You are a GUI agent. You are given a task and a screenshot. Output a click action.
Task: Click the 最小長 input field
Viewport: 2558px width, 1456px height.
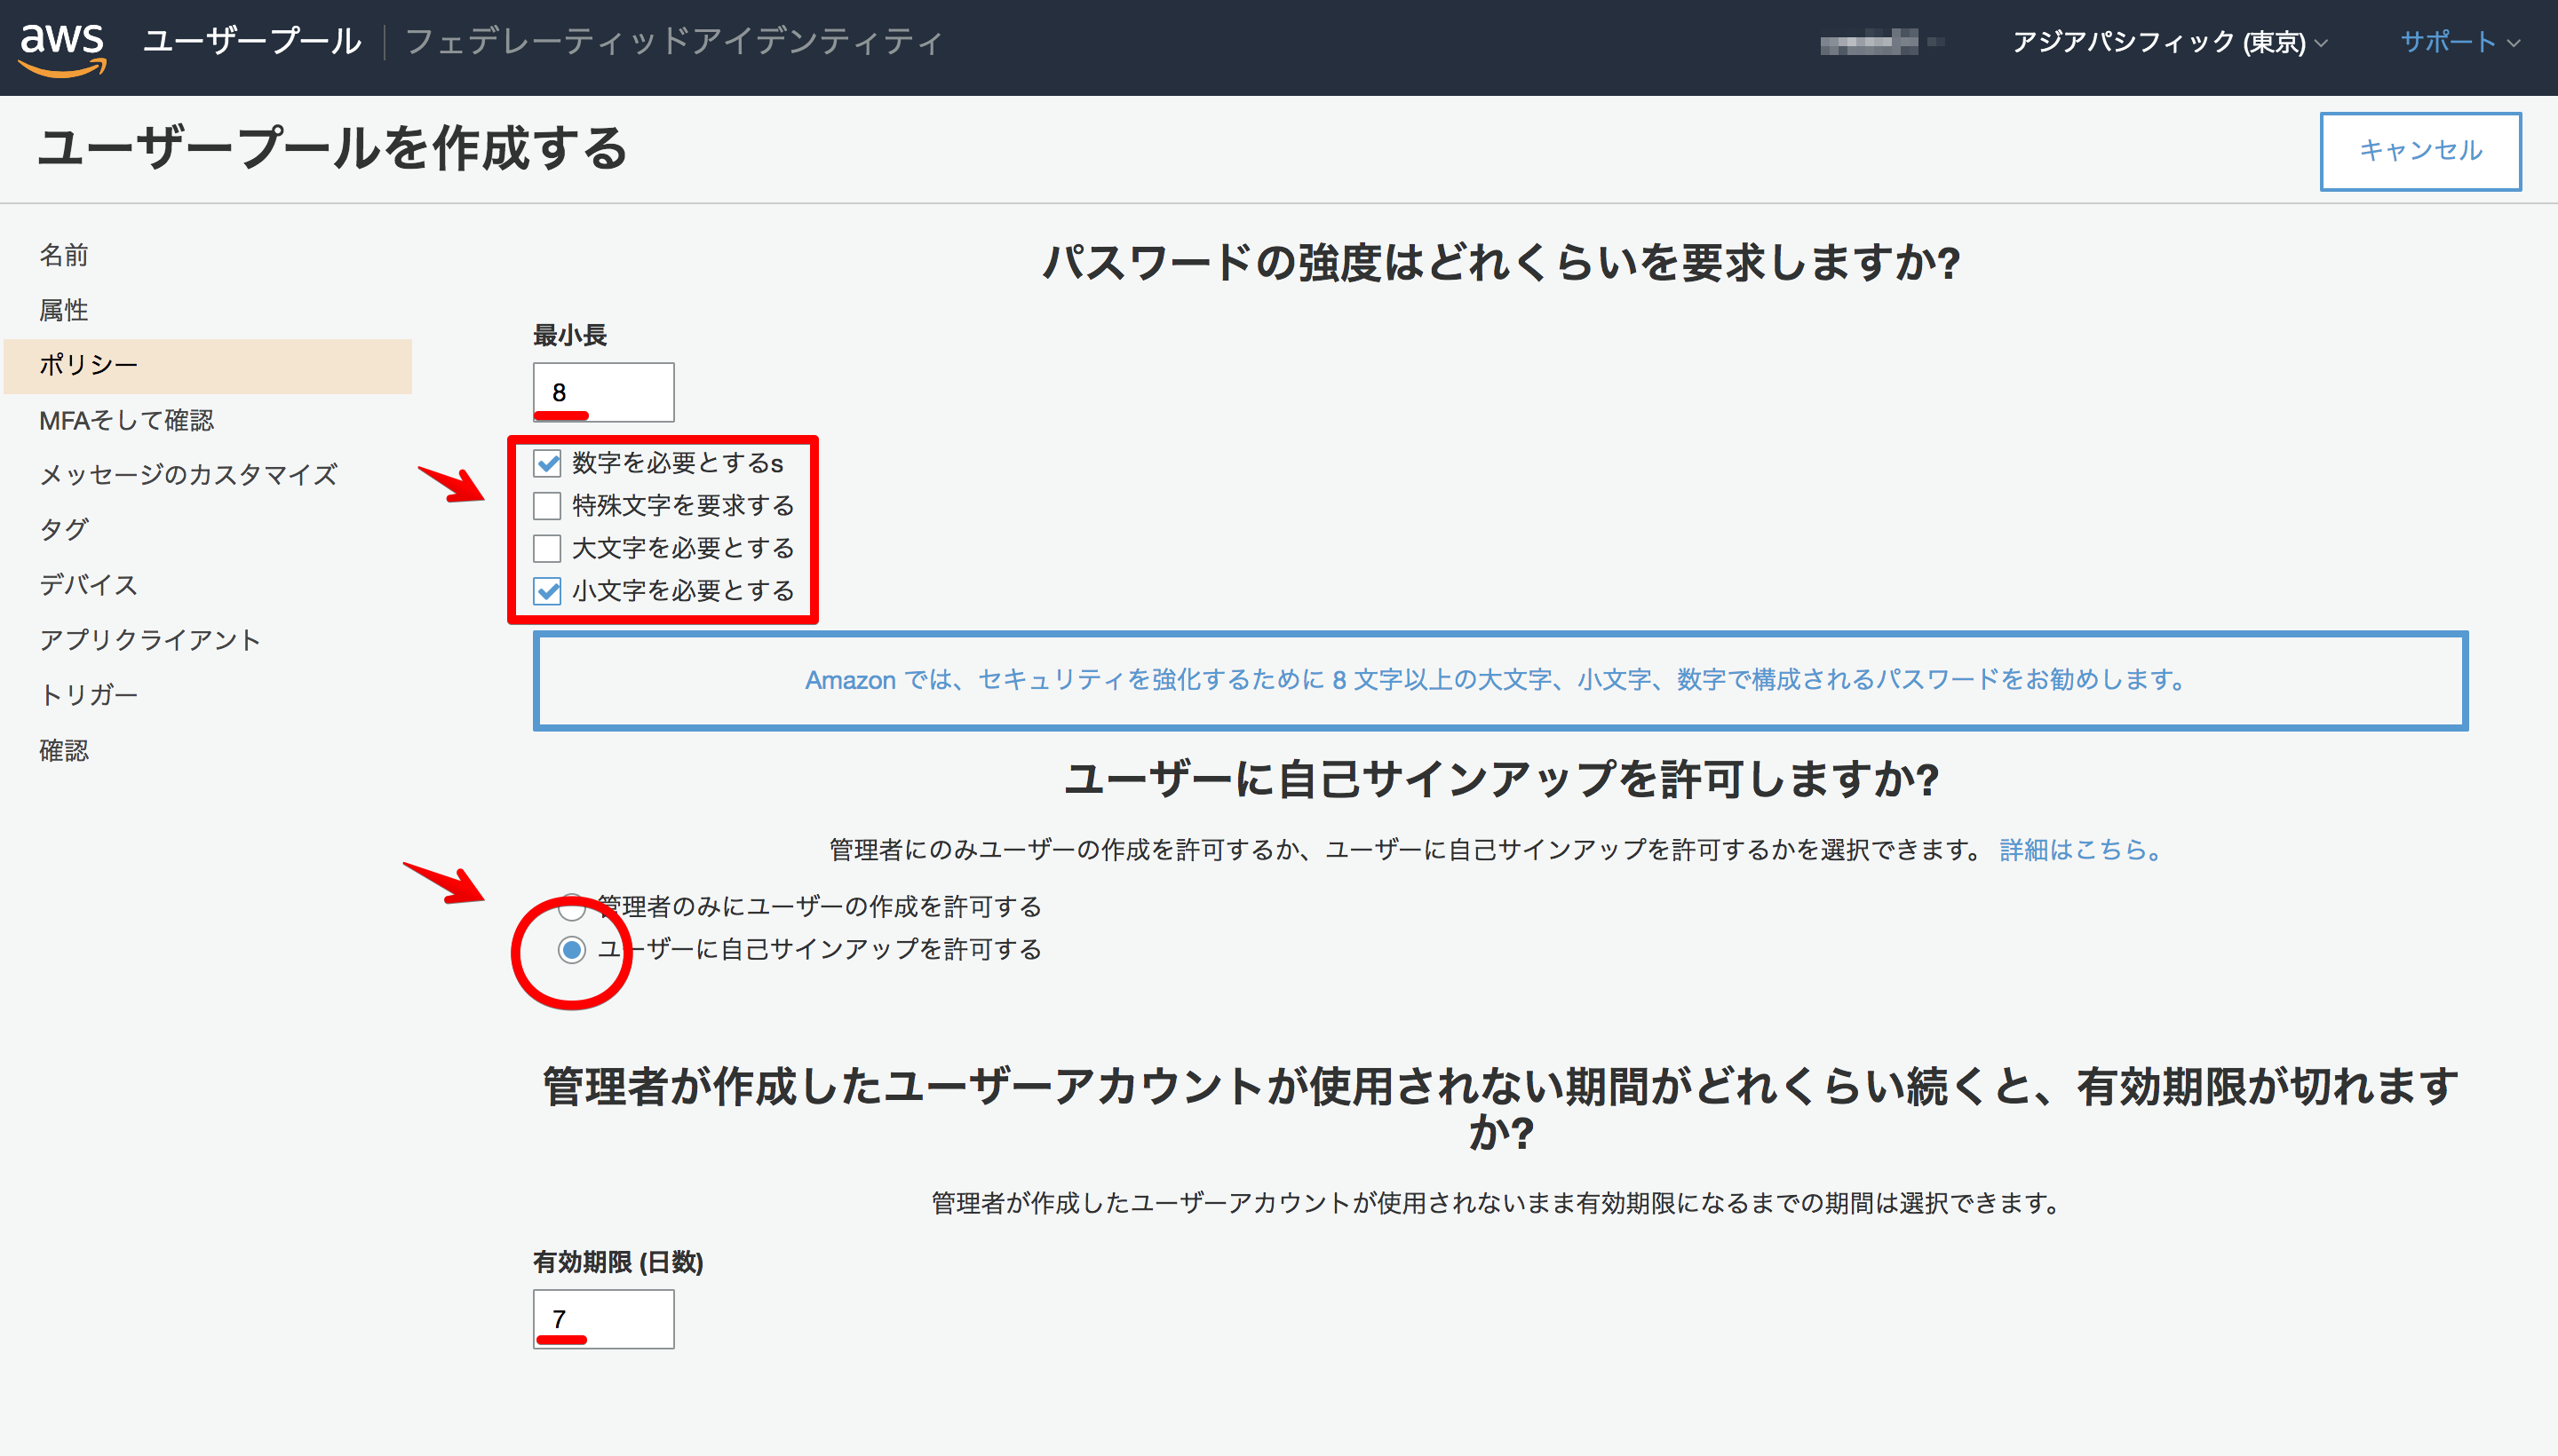(603, 392)
